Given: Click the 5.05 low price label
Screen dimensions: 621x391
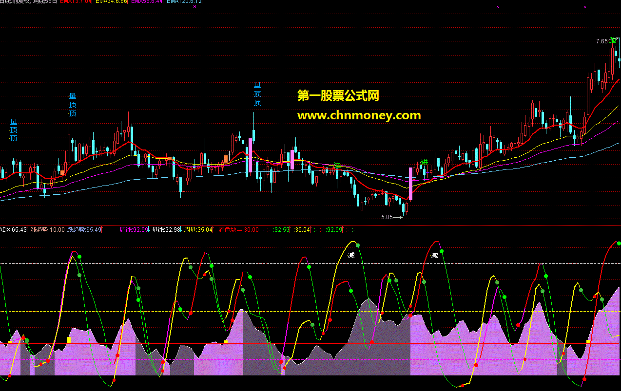Looking at the screenshot, I should click(x=387, y=218).
